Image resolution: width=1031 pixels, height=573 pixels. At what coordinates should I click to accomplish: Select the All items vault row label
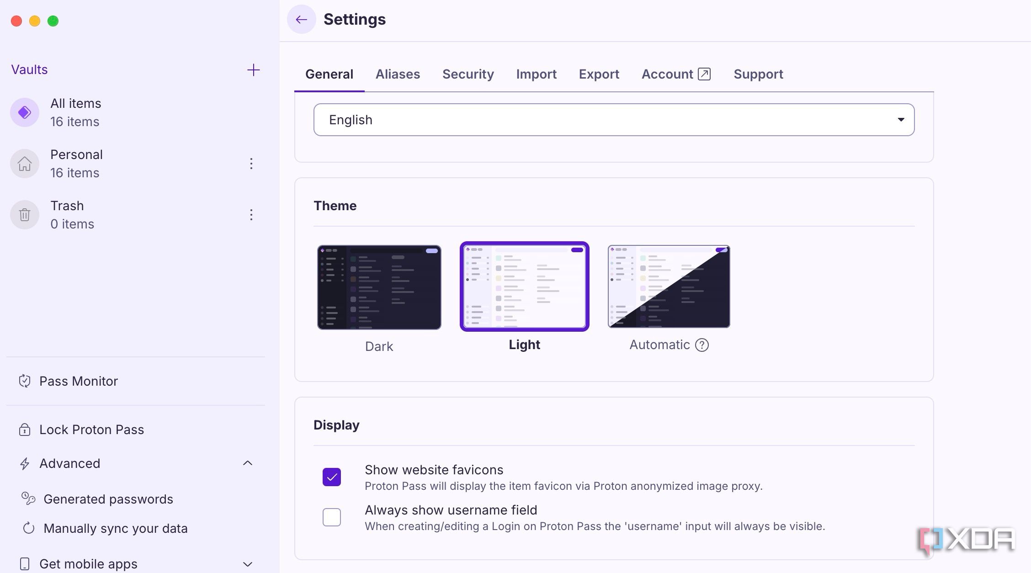75,103
